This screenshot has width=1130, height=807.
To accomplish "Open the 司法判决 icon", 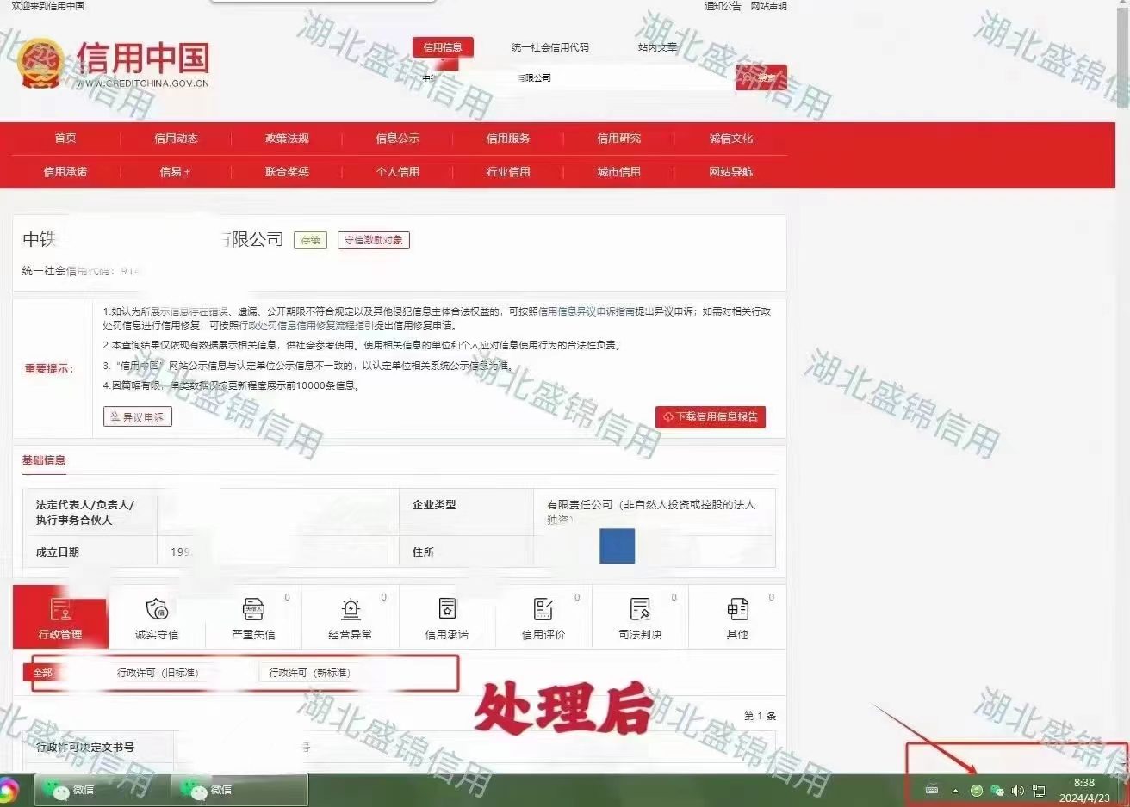I will click(x=640, y=610).
